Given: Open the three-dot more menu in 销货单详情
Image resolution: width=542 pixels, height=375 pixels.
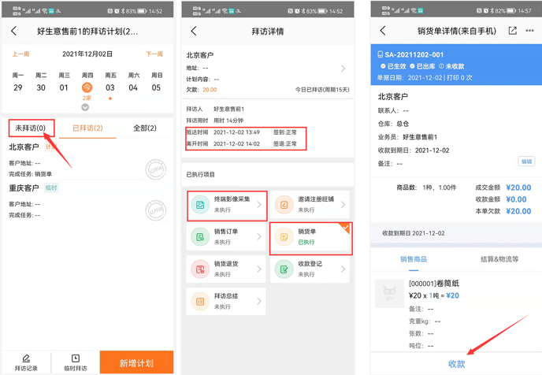Looking at the screenshot, I should [529, 31].
